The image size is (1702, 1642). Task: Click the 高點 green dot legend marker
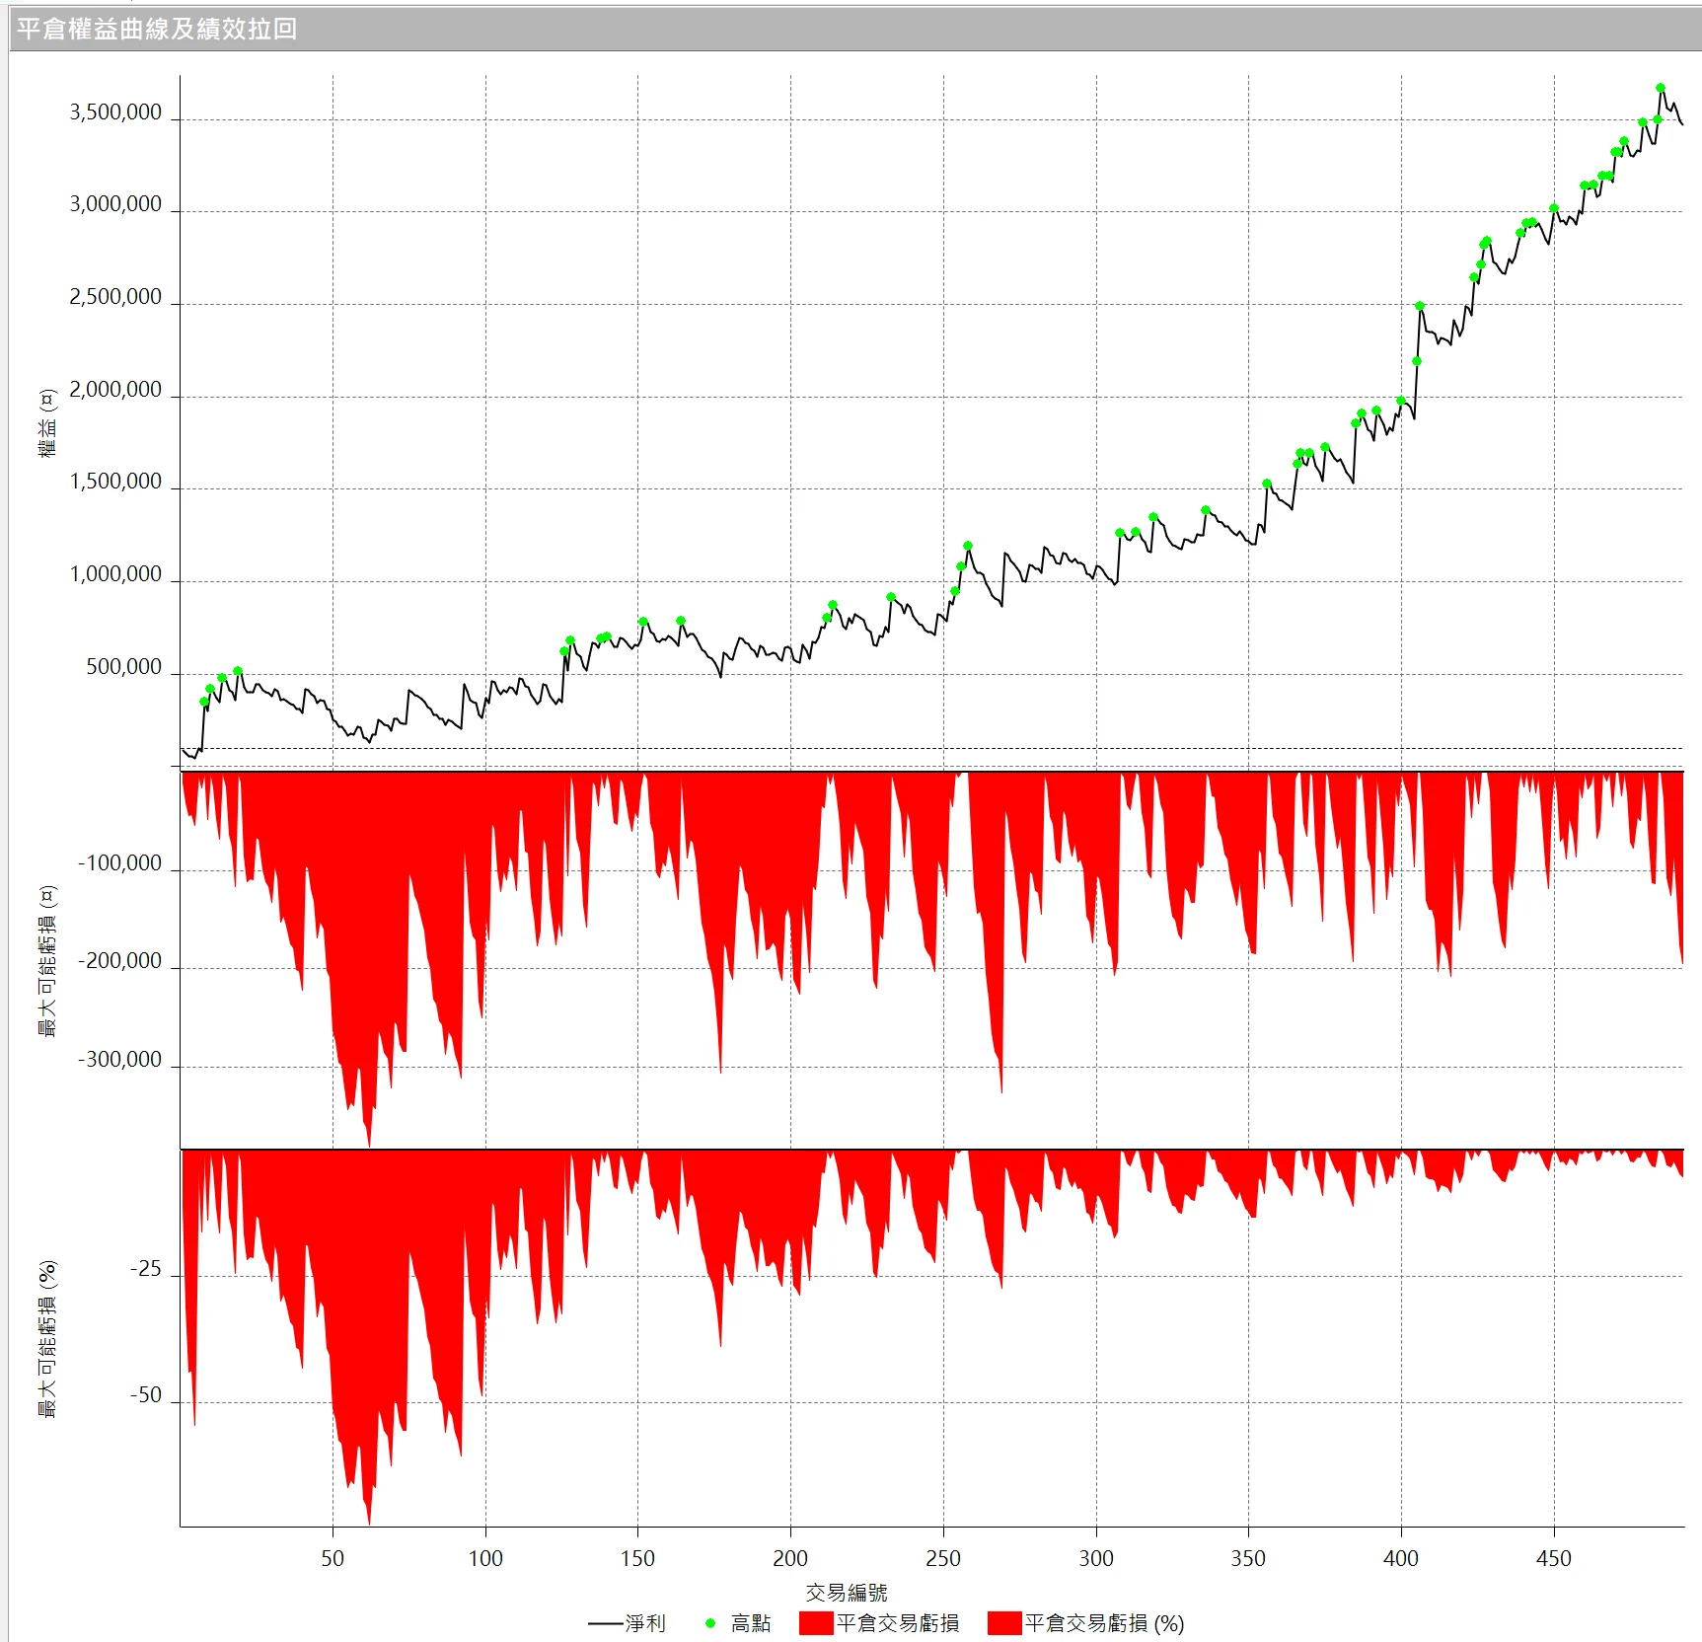pos(710,1623)
